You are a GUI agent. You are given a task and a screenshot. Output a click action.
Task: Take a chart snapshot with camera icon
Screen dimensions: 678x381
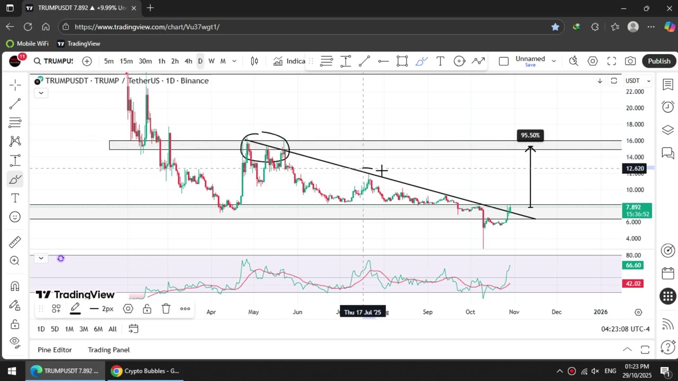pos(630,61)
